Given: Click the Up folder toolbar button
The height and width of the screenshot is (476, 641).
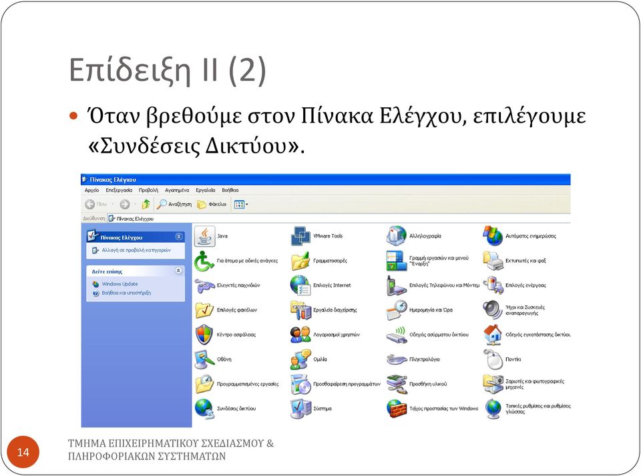Looking at the screenshot, I should click(x=146, y=204).
